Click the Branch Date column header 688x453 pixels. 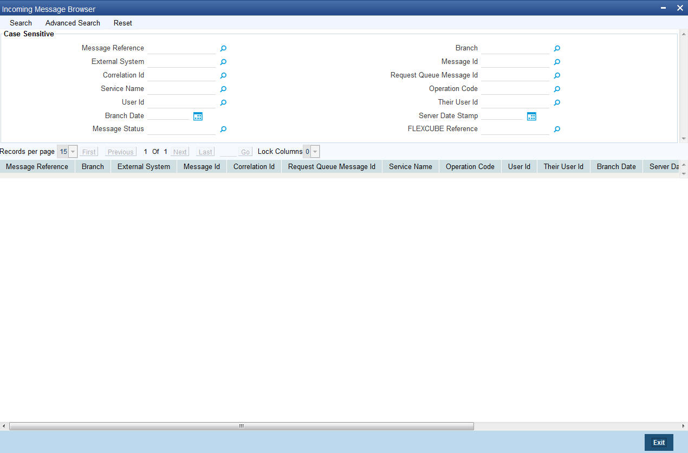click(616, 167)
